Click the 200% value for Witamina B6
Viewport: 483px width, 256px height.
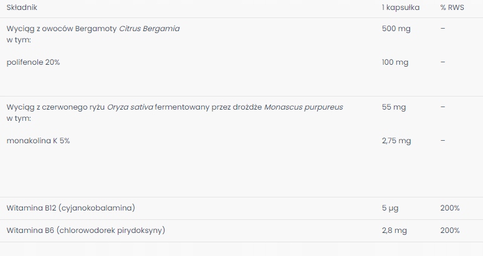point(450,230)
